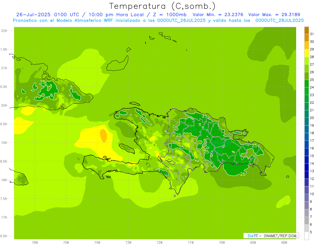Click the dark orange swatch above legend value 31
Image resolution: width=319 pixels, height=246 pixels.
coord(307,31)
